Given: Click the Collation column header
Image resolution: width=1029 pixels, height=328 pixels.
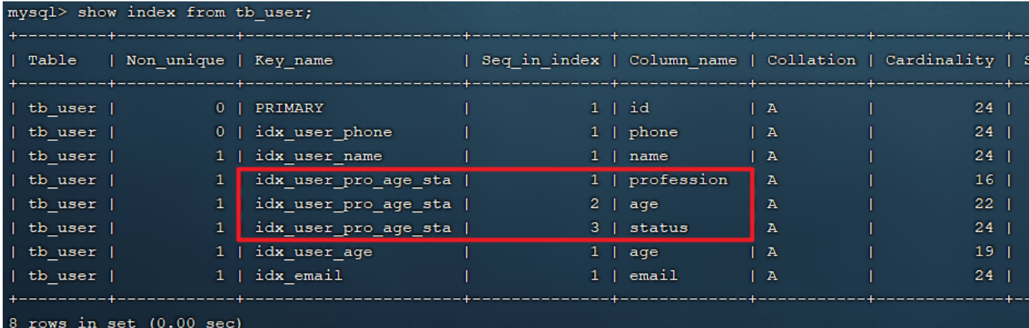Looking at the screenshot, I should (x=812, y=60).
